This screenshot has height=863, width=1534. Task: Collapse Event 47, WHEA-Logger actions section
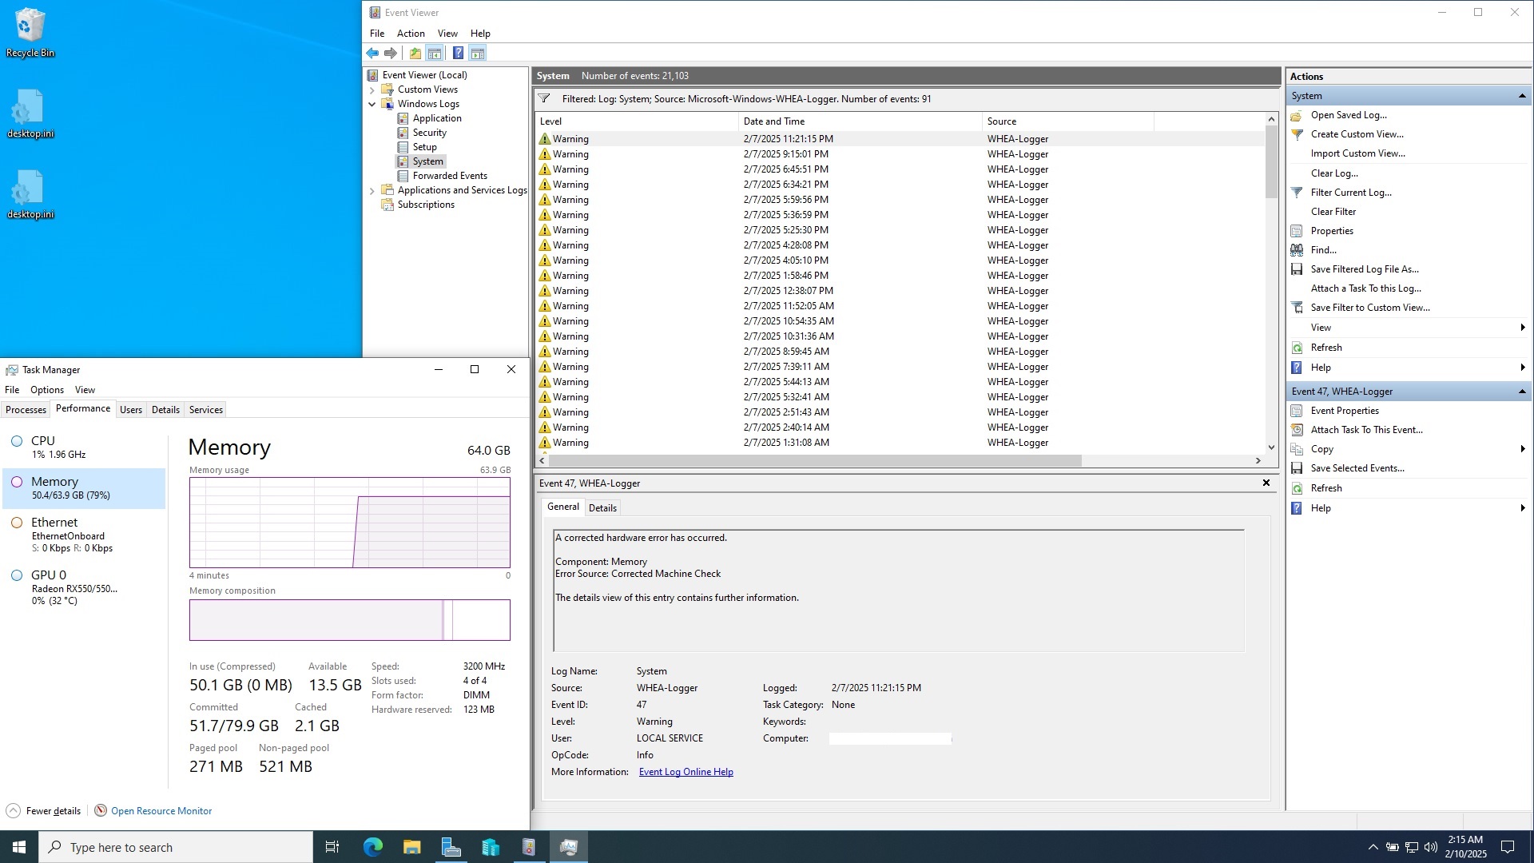click(1521, 392)
